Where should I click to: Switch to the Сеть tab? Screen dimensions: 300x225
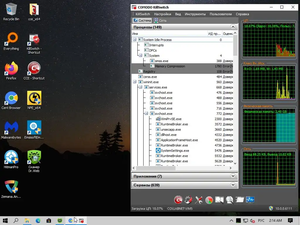(160, 21)
